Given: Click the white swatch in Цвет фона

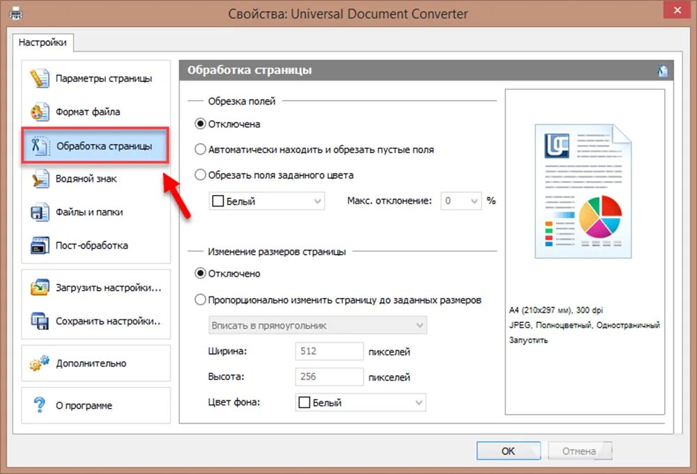Looking at the screenshot, I should click(304, 402).
